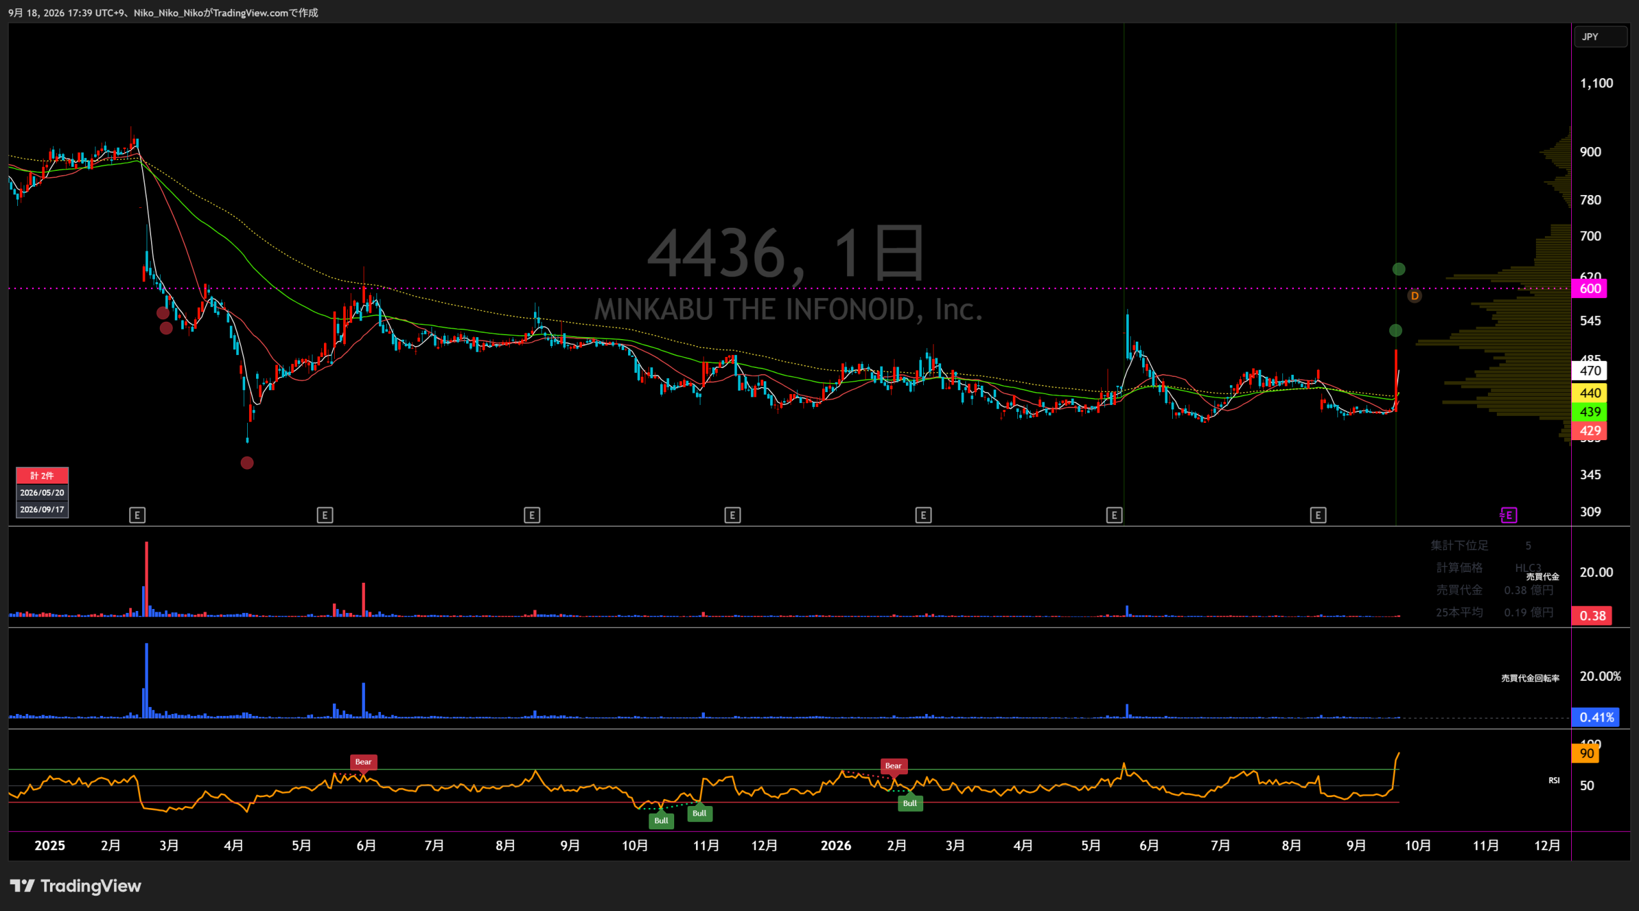Image resolution: width=1639 pixels, height=911 pixels.
Task: Select the red 計 2件 label header
Action: (42, 475)
